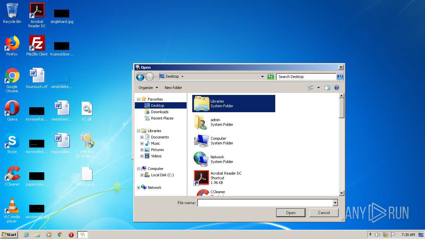Click the Cancel button

(324, 213)
